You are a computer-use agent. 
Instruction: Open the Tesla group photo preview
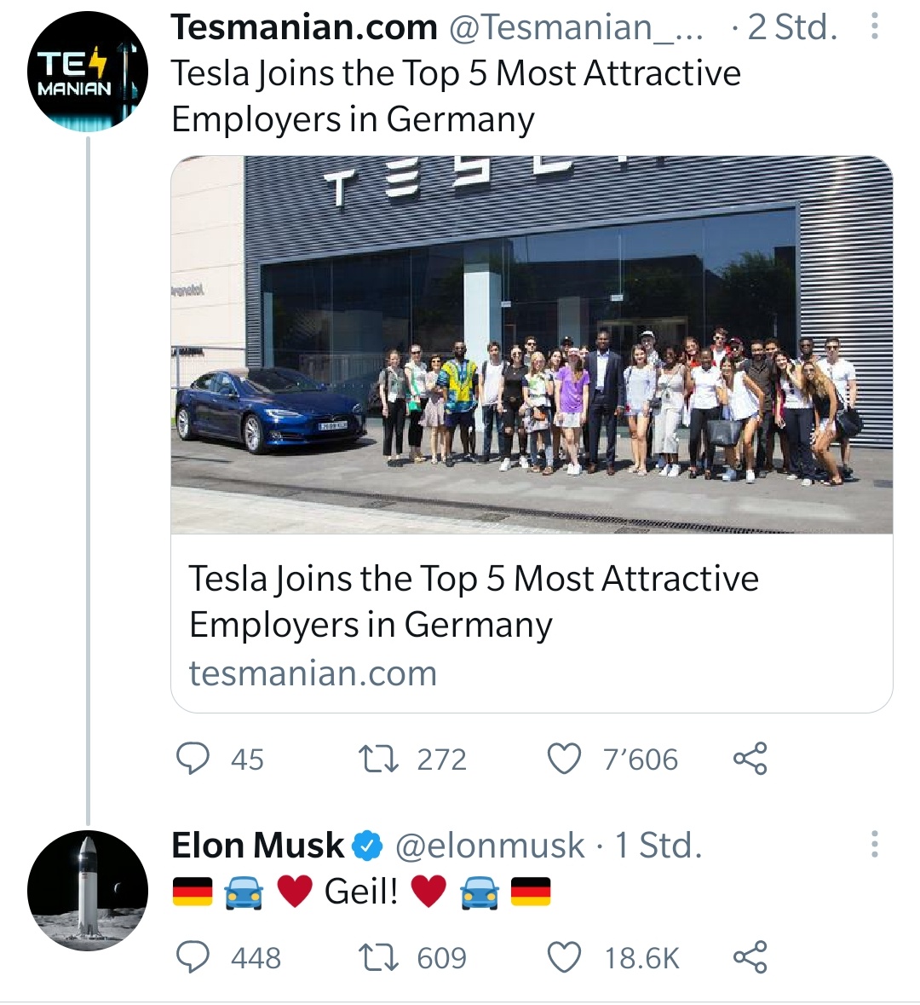pyautogui.click(x=532, y=344)
